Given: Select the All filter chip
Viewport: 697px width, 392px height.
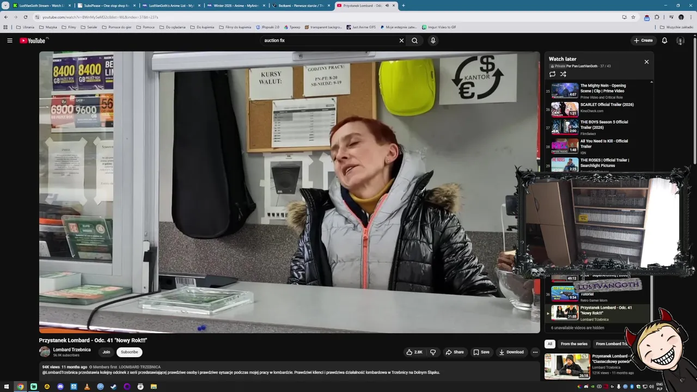Looking at the screenshot, I should coord(550,344).
